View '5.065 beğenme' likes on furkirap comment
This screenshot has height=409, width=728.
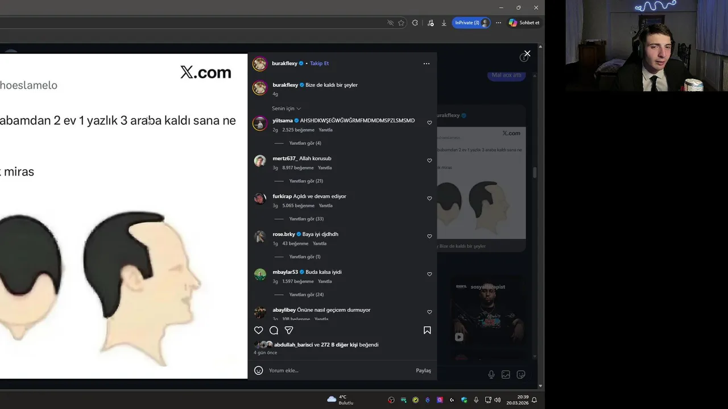[298, 206]
